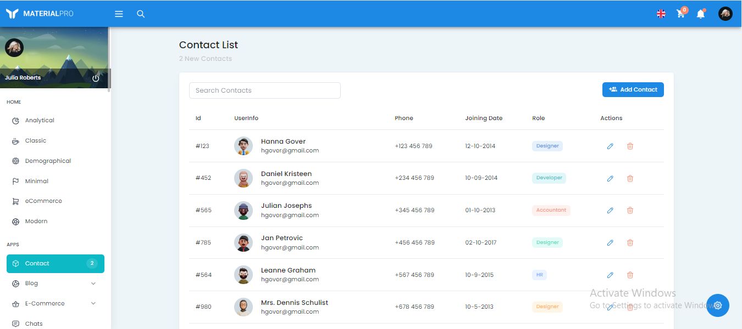
Task: Open the UK flag language selector
Action: [x=661, y=14]
